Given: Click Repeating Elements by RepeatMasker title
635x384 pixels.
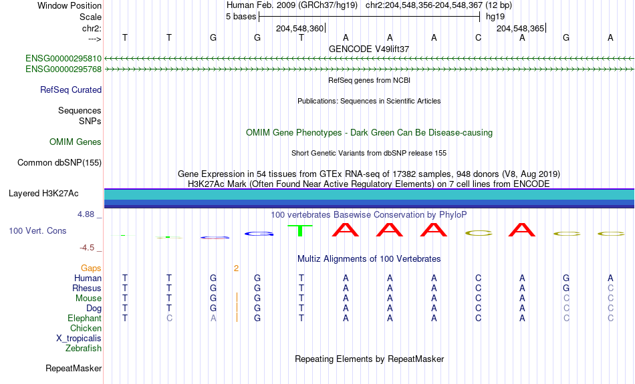Looking at the screenshot, I should click(x=370, y=359).
